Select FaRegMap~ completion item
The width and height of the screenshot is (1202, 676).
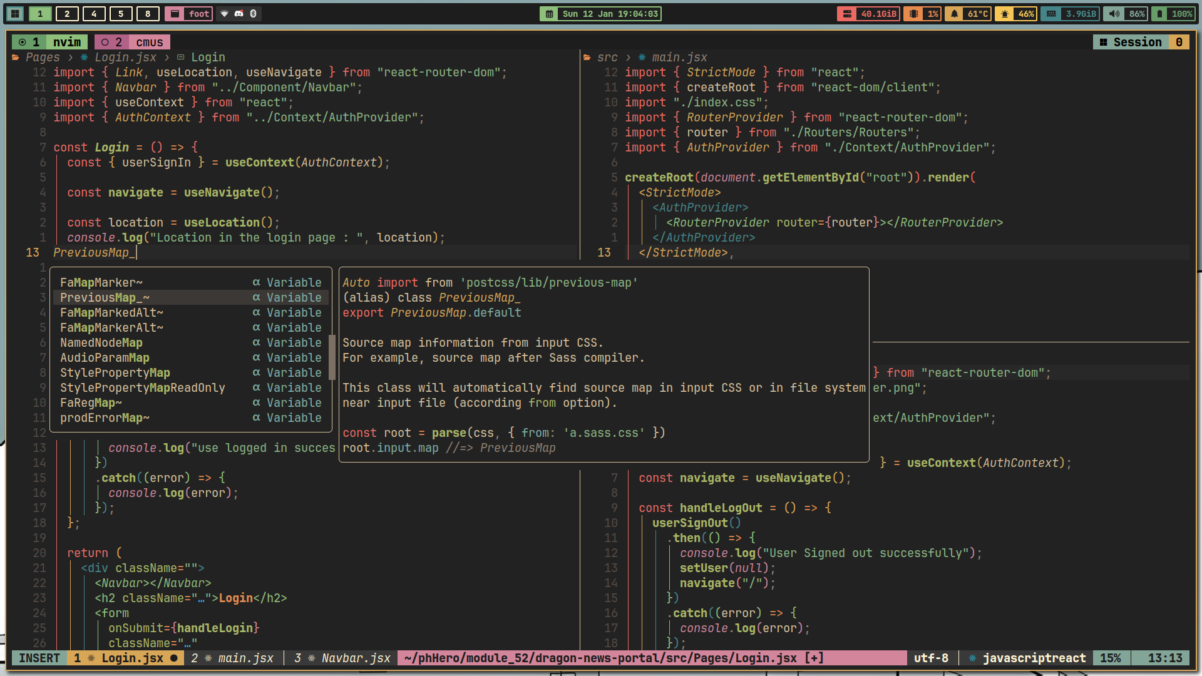click(191, 403)
